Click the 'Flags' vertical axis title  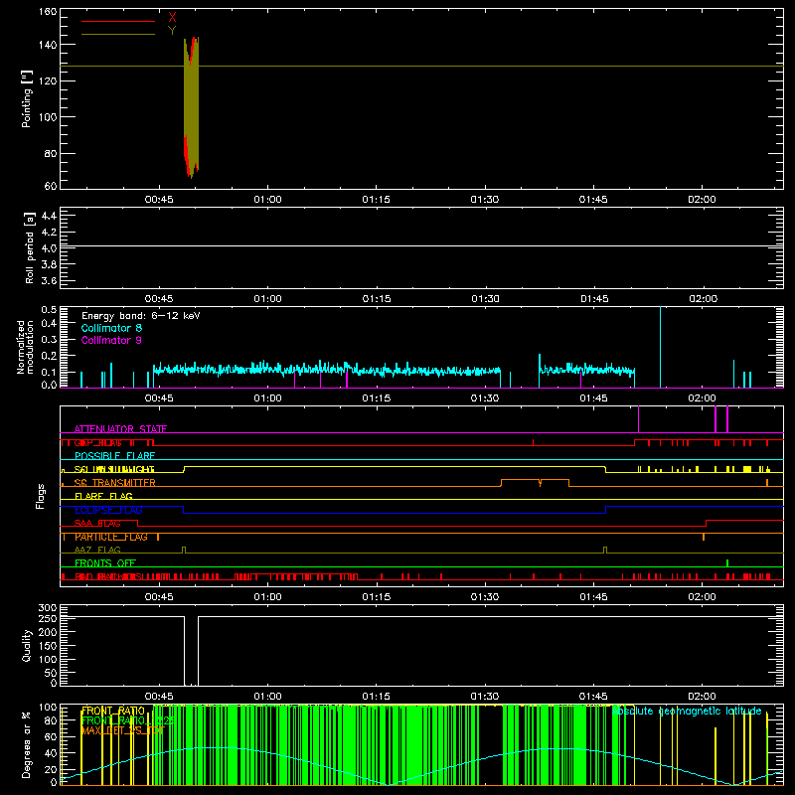pos(41,496)
